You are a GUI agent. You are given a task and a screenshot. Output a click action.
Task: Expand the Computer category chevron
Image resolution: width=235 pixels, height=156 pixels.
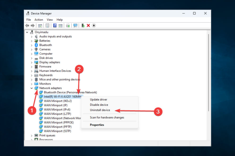[32, 54]
